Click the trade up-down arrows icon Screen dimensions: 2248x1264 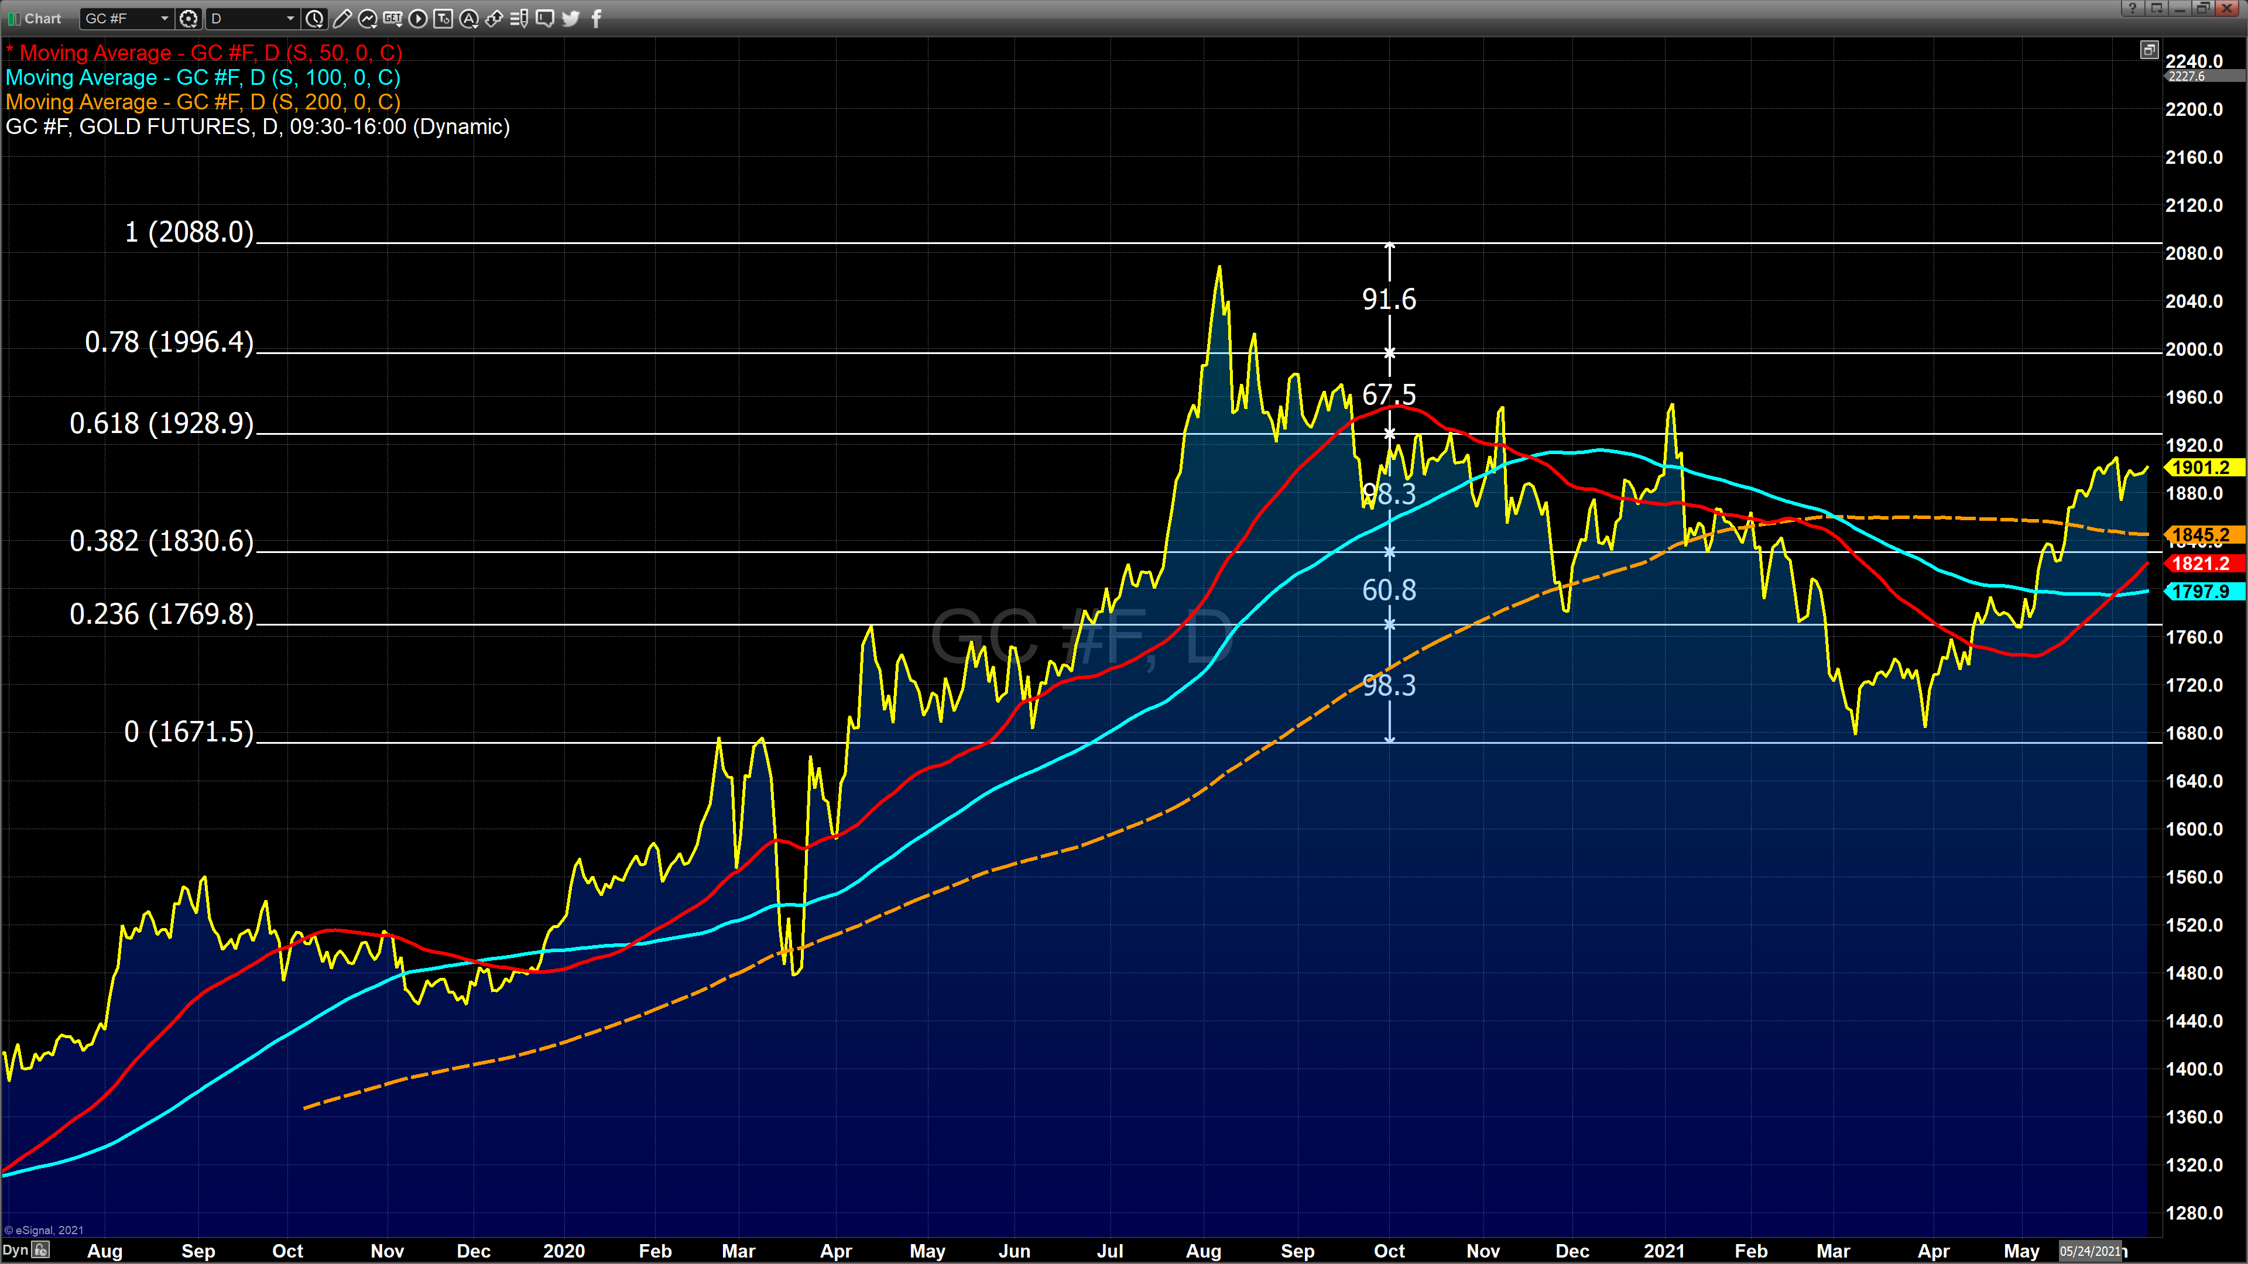(x=494, y=18)
